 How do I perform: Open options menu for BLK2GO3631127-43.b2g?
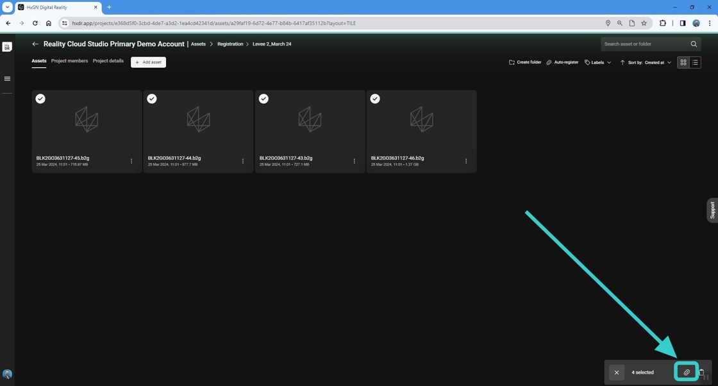tap(355, 161)
